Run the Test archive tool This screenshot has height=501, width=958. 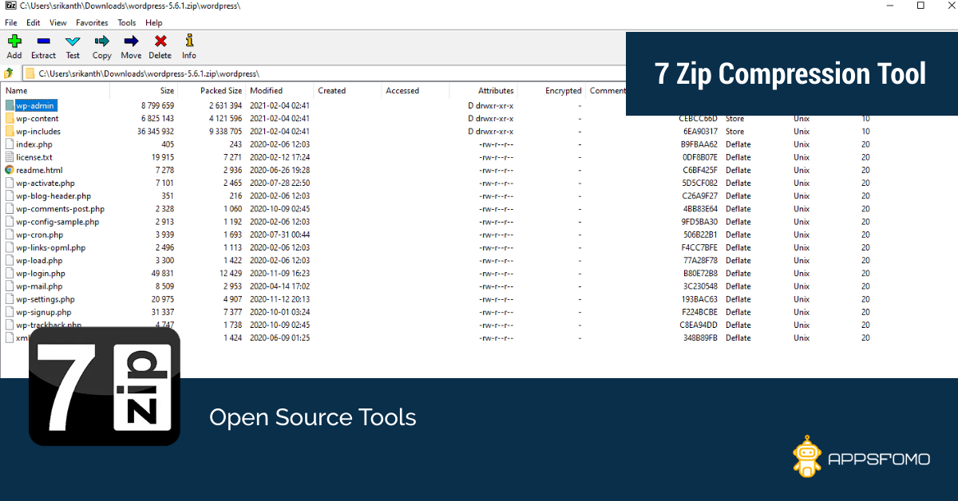[73, 46]
